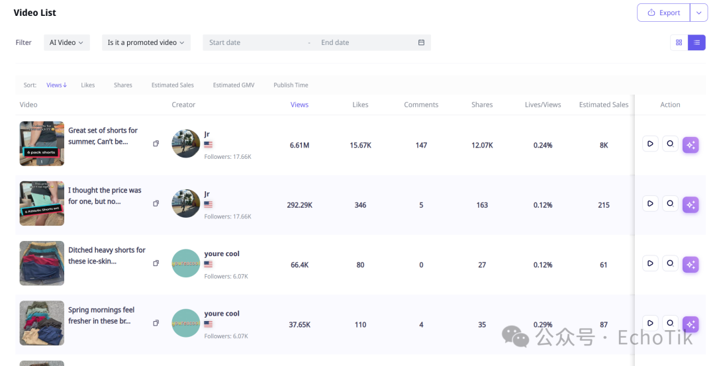Sort videos by Likes
715x366 pixels.
[x=88, y=85]
